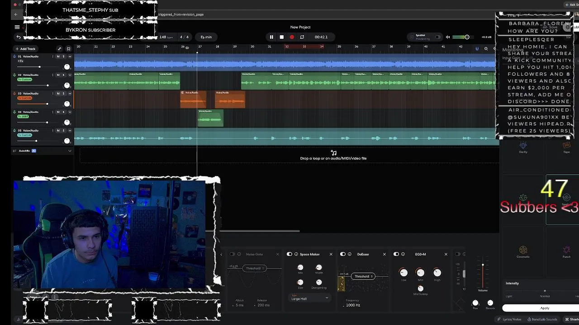Pause playback with the pause button

271,37
